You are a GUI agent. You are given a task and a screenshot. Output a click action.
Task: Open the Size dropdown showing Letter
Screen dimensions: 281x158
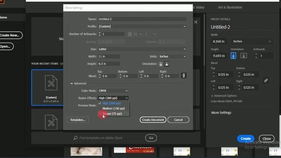142,49
